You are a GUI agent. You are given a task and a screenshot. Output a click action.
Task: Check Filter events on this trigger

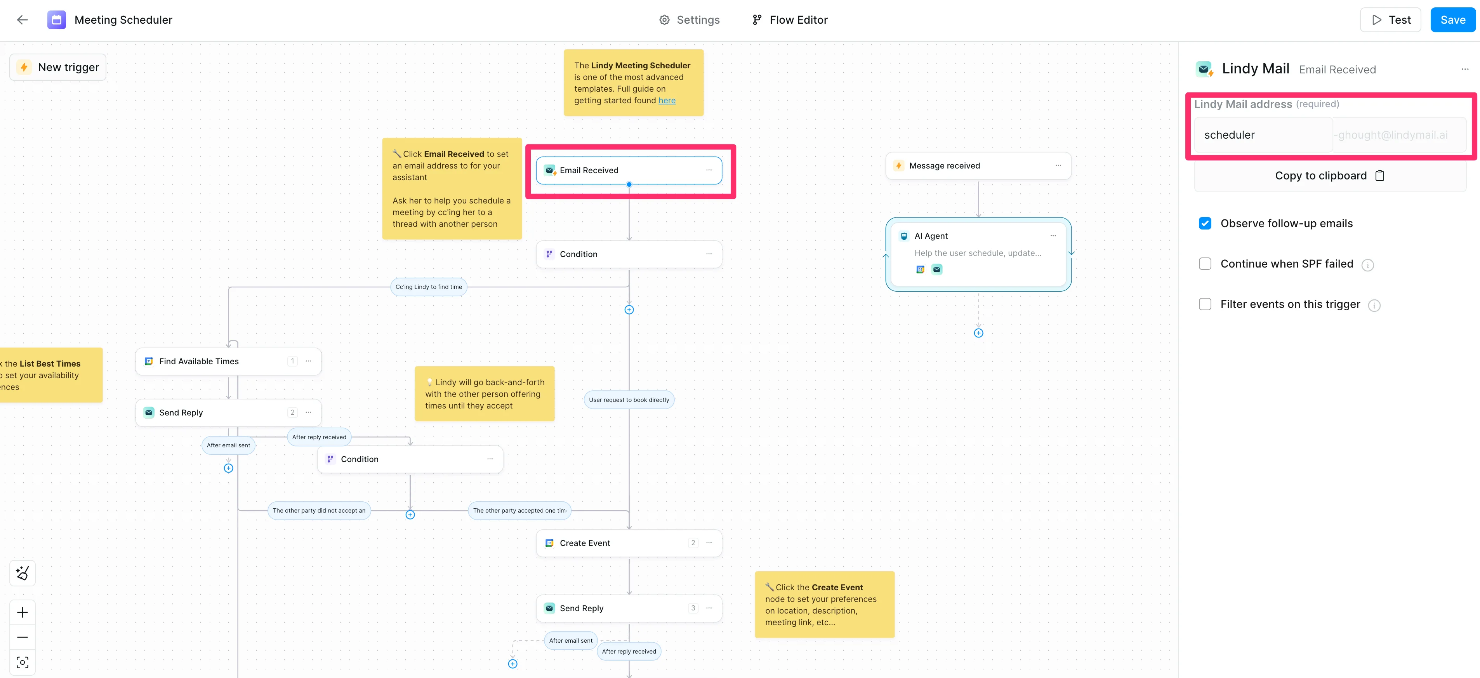pyautogui.click(x=1205, y=304)
